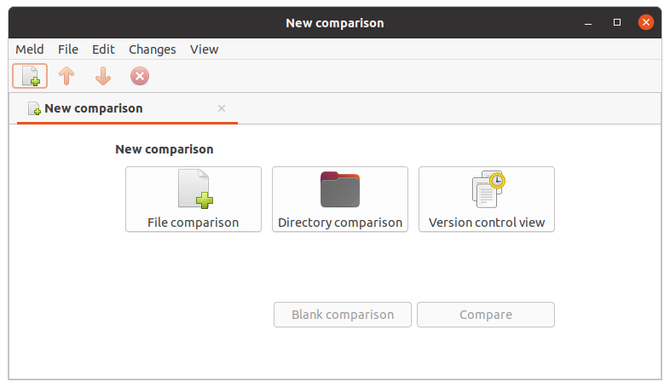Switch to the New comparison tab

94,108
